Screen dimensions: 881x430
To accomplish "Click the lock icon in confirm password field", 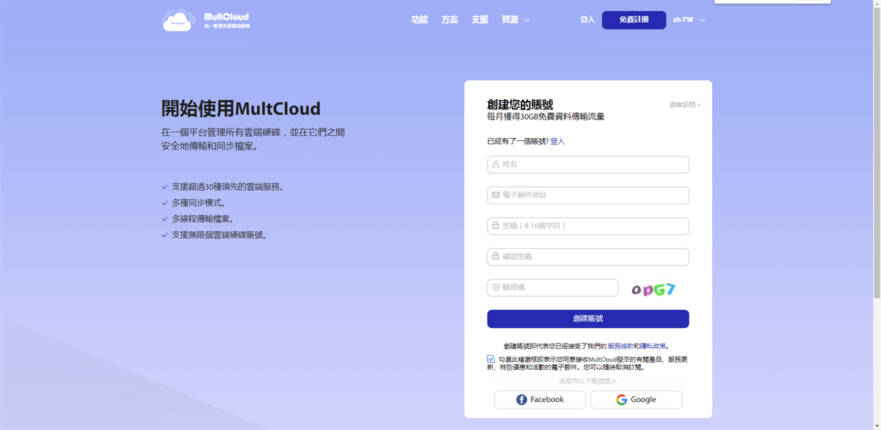I will [x=496, y=257].
